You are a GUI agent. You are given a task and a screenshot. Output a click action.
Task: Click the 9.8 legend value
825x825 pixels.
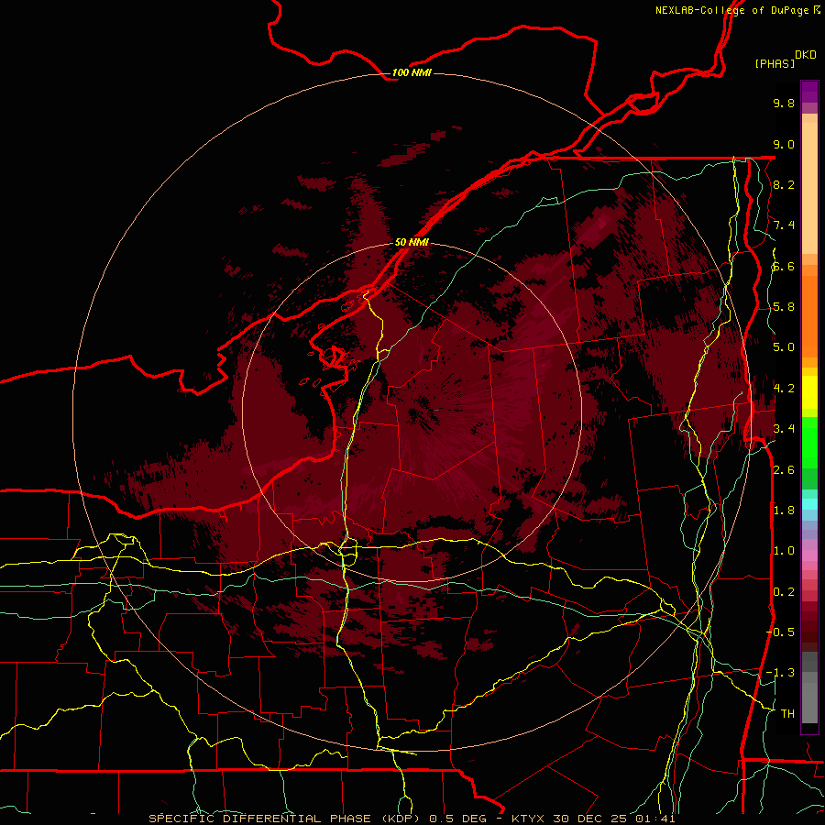784,103
